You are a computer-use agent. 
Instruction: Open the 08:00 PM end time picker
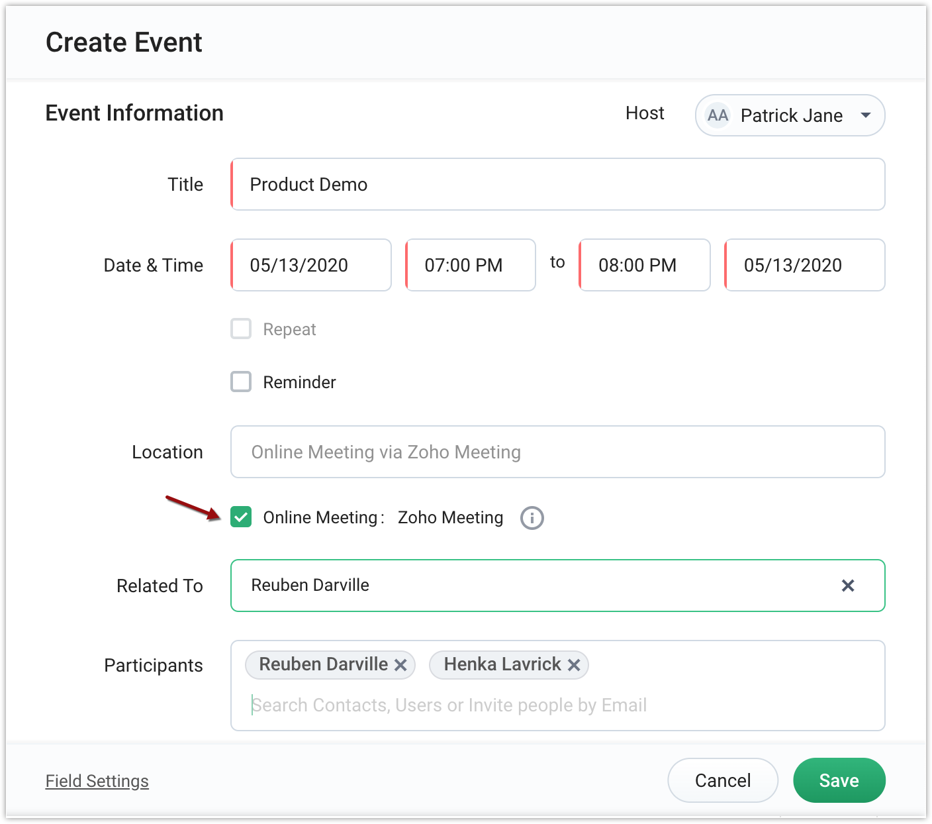click(644, 265)
